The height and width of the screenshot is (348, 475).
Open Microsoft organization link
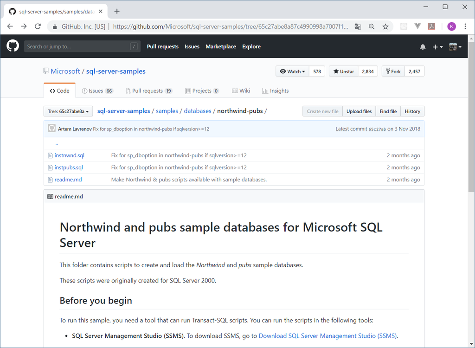[x=65, y=71]
